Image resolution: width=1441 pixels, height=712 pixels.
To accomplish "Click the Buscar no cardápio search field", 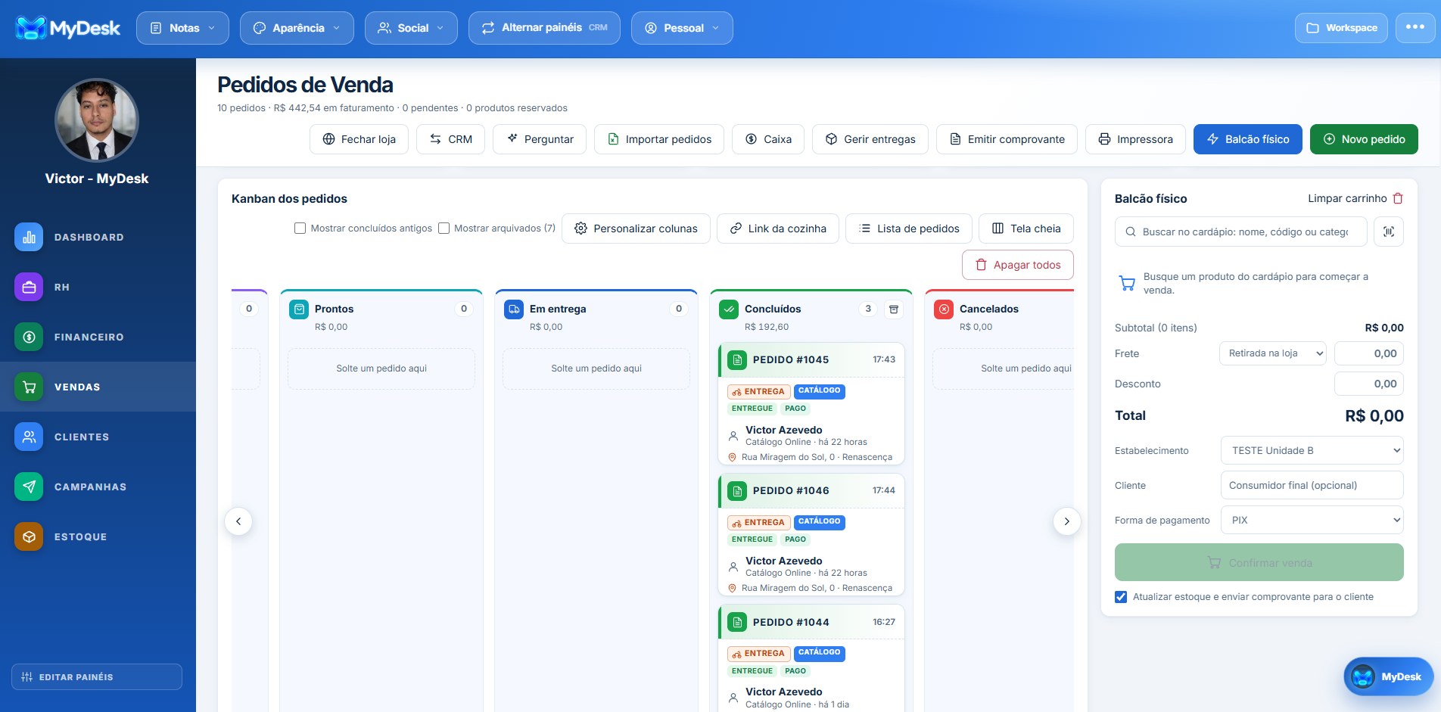I will [x=1241, y=232].
